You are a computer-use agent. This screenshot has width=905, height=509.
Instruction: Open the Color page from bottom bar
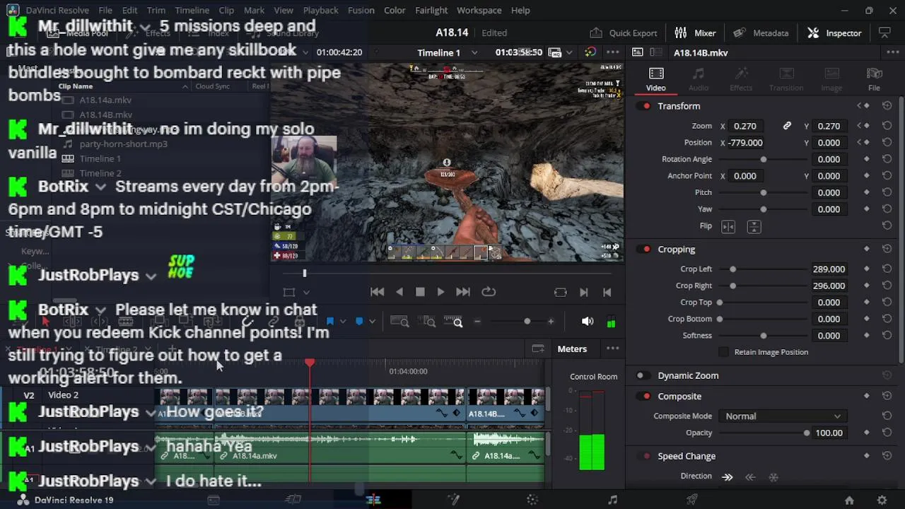tap(532, 500)
